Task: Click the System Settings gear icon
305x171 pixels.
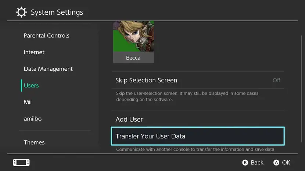Action: point(22,12)
